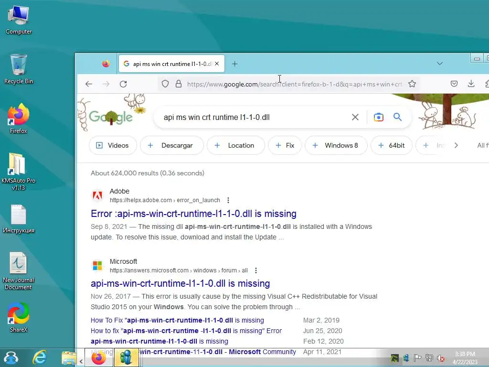Bookmark this page with star icon
This screenshot has height=367, width=489.
coord(412,84)
